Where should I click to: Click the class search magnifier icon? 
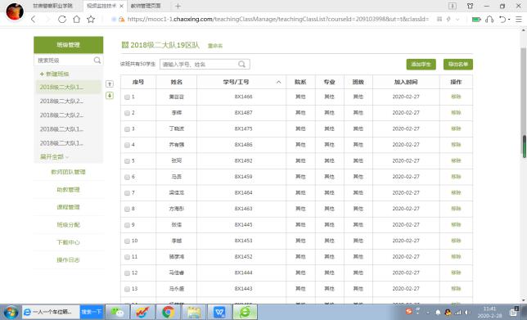pos(97,61)
